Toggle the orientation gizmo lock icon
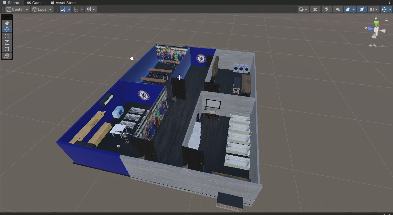 click(x=386, y=20)
